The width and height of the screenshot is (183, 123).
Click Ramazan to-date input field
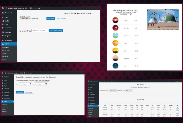[x=41, y=84]
